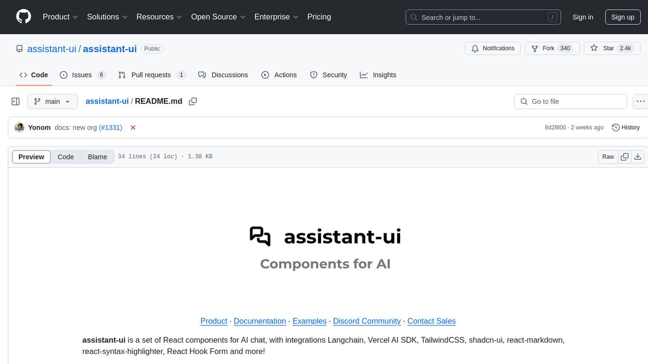Open the Resources menu
This screenshot has width=648, height=364.
(x=159, y=17)
